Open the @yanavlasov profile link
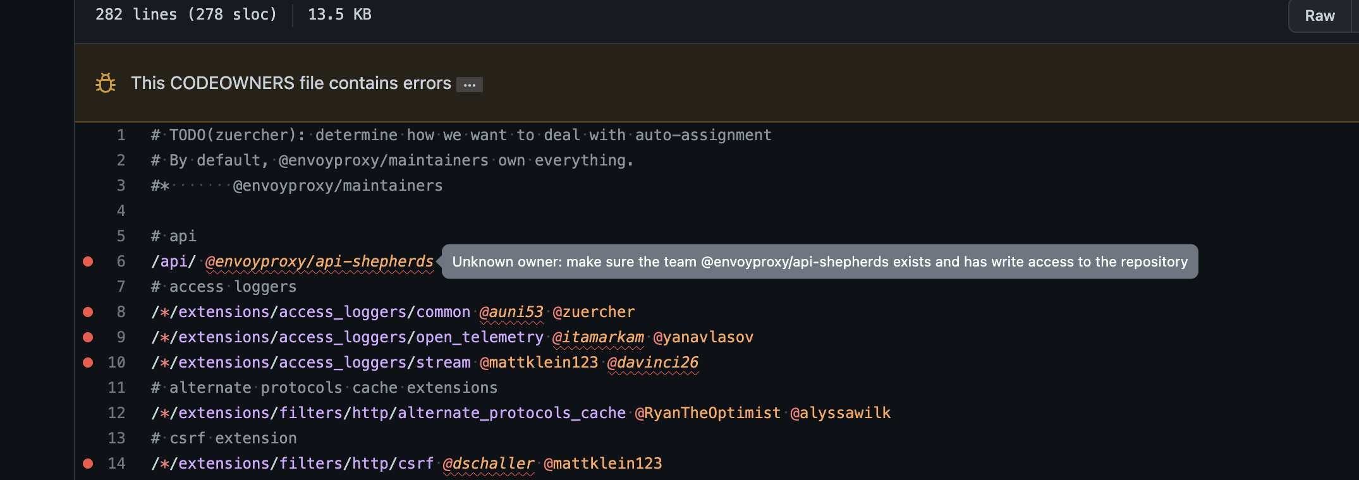 tap(703, 337)
